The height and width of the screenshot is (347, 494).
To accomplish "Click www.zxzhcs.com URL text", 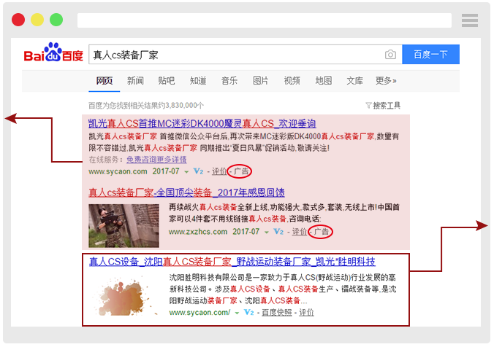I will tap(198, 232).
